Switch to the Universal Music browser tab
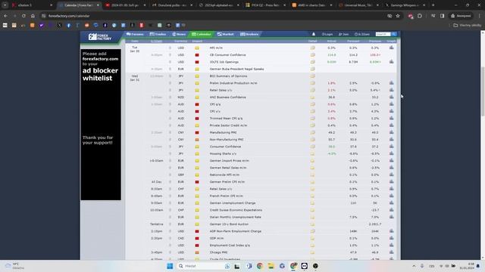This screenshot has width=485, height=272. (x=358, y=5)
